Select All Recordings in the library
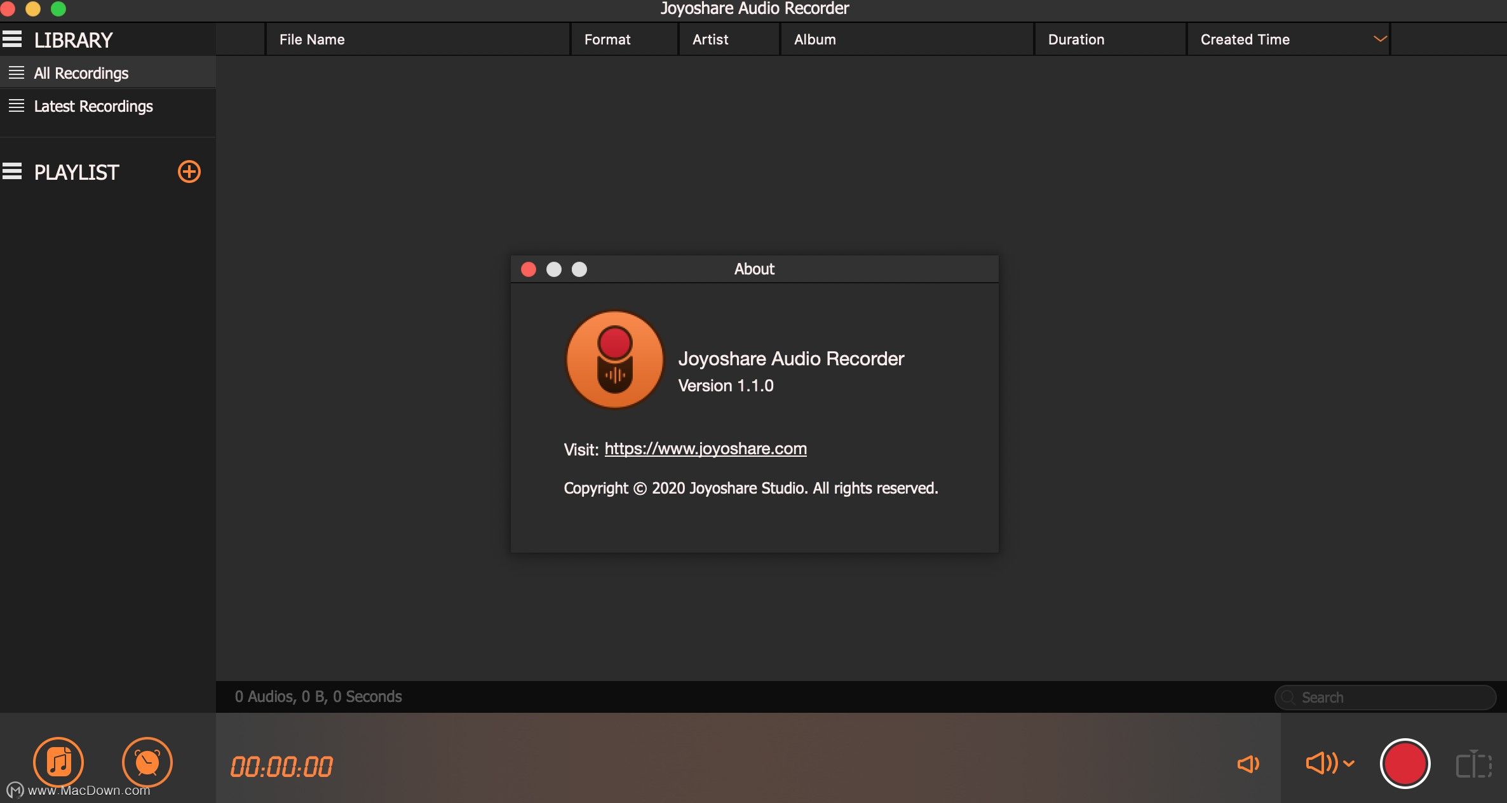 (108, 73)
